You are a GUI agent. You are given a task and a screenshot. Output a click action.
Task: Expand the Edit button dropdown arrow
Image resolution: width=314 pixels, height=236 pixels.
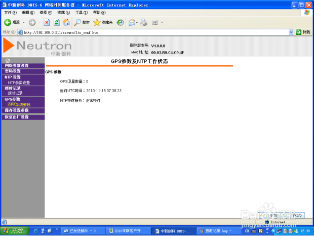pos(162,22)
